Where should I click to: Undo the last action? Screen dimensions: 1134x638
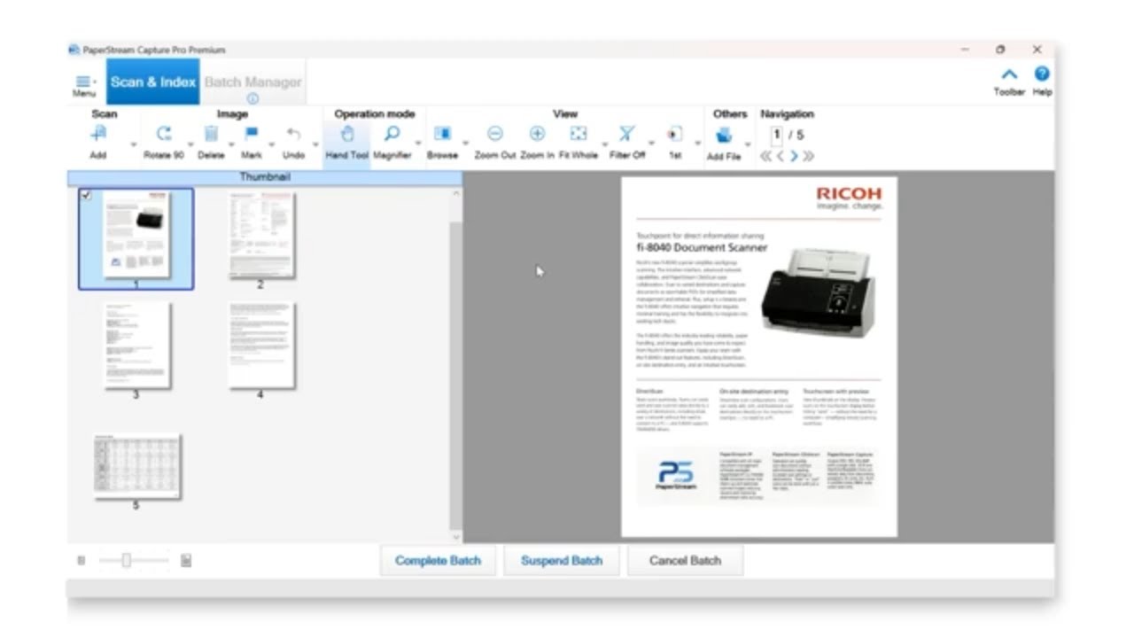click(x=293, y=134)
